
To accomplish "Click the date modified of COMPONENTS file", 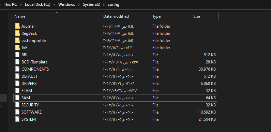I will point(118,69).
